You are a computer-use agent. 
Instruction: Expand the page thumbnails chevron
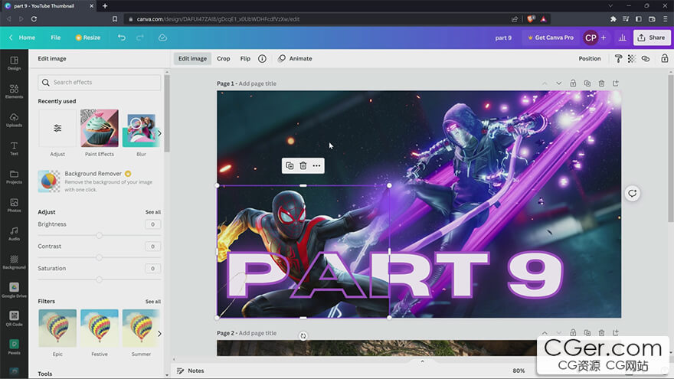422,361
